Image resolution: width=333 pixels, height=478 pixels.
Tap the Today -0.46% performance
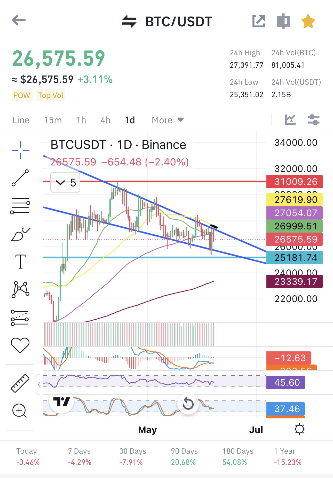(28, 457)
